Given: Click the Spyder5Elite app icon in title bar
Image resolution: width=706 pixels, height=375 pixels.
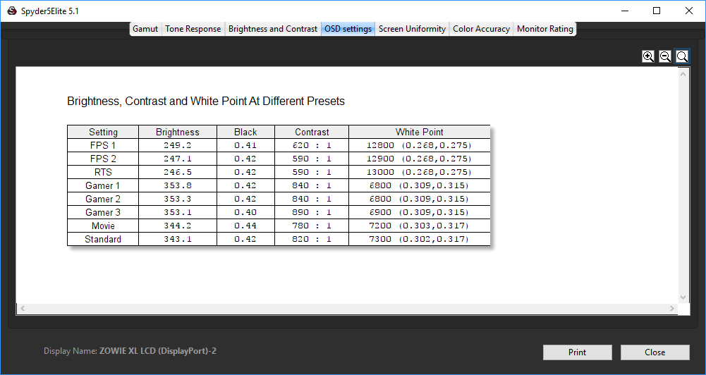Looking at the screenshot, I should [12, 11].
